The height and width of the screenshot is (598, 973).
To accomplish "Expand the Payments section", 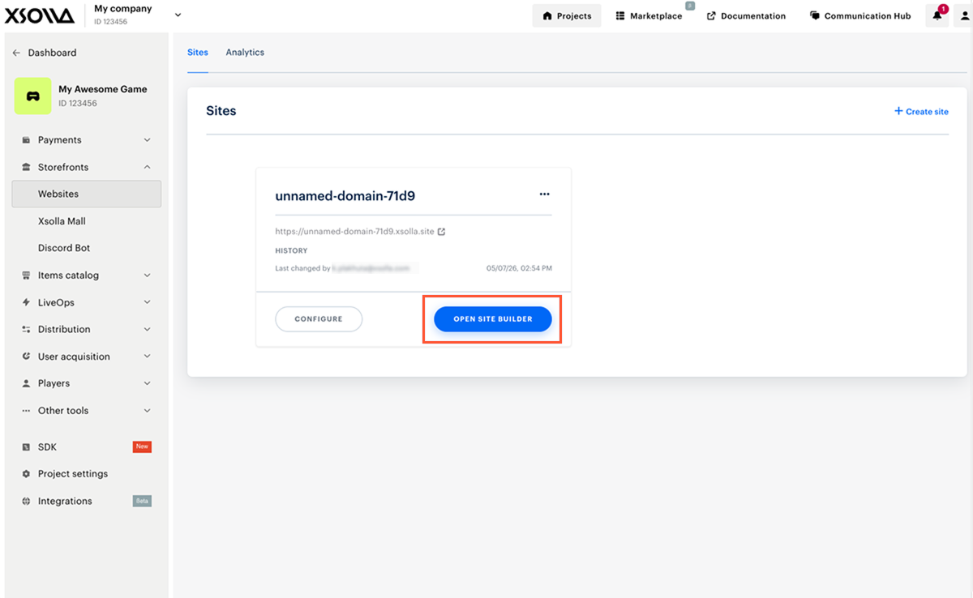I will (x=86, y=140).
